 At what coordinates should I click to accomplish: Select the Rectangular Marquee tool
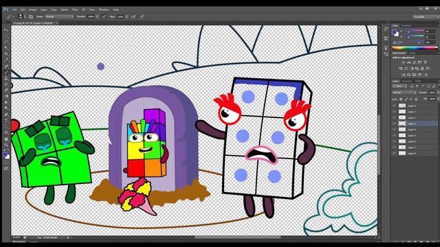click(6, 36)
